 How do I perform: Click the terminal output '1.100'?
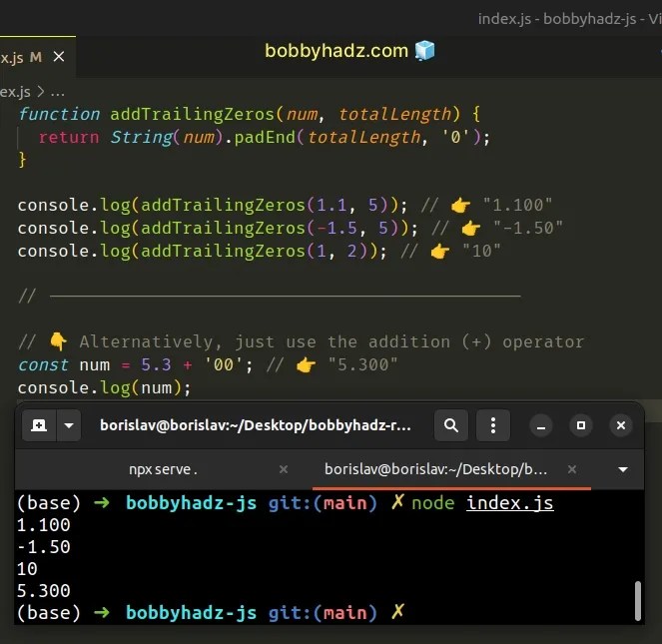44,525
